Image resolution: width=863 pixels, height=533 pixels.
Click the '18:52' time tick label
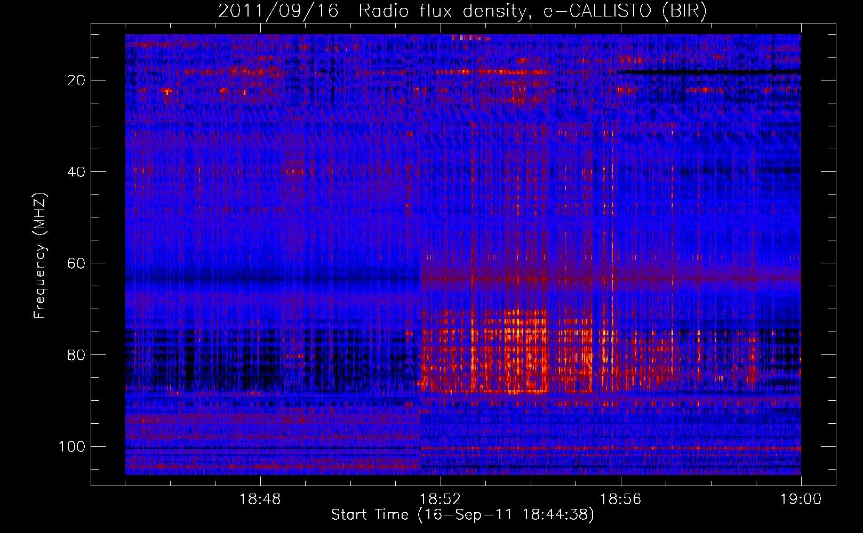pos(441,499)
